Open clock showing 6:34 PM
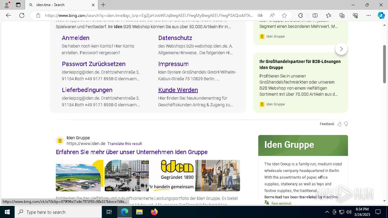Image resolution: width=388 pixels, height=218 pixels. point(362,212)
